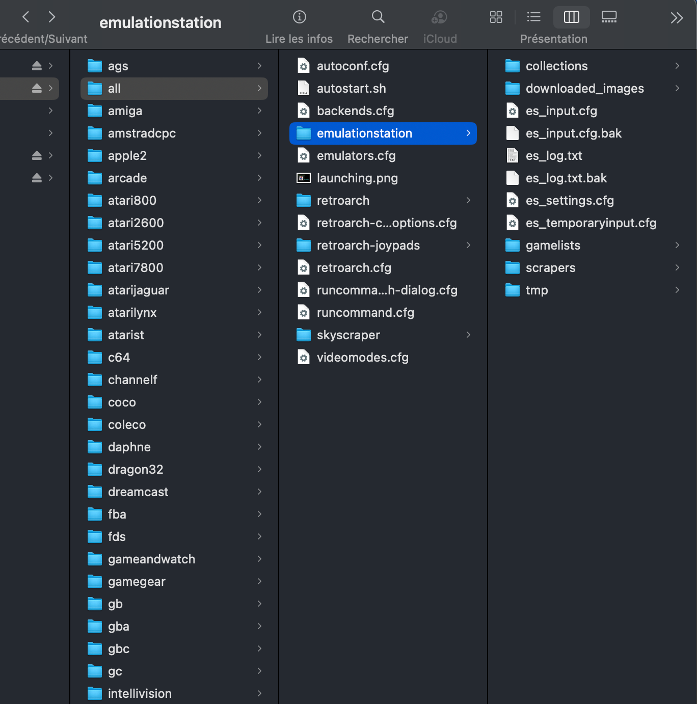The width and height of the screenshot is (697, 704).
Task: Click the dreamcast folder icon
Action: pos(95,492)
